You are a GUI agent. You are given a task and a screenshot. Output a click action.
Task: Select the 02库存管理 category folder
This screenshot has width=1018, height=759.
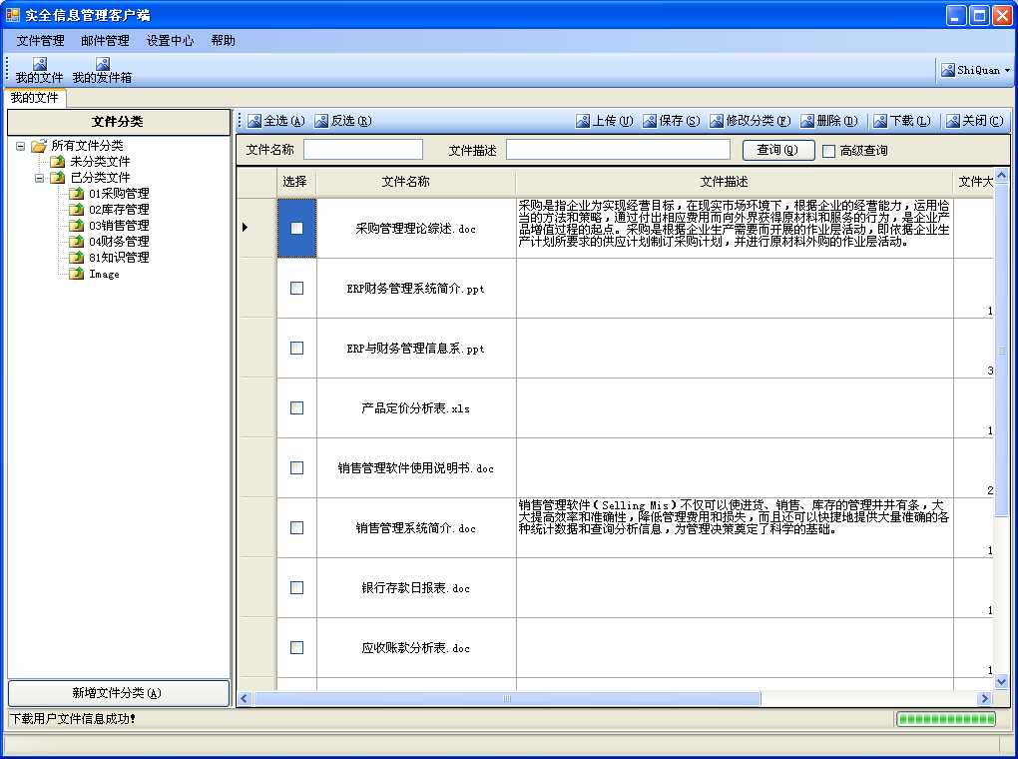pyautogui.click(x=110, y=210)
